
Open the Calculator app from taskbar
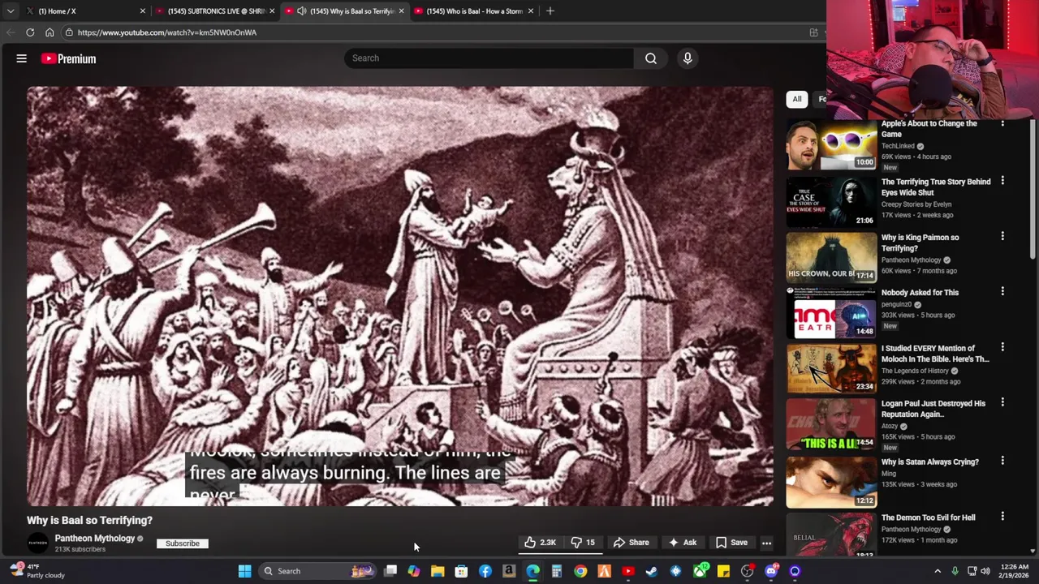(557, 571)
